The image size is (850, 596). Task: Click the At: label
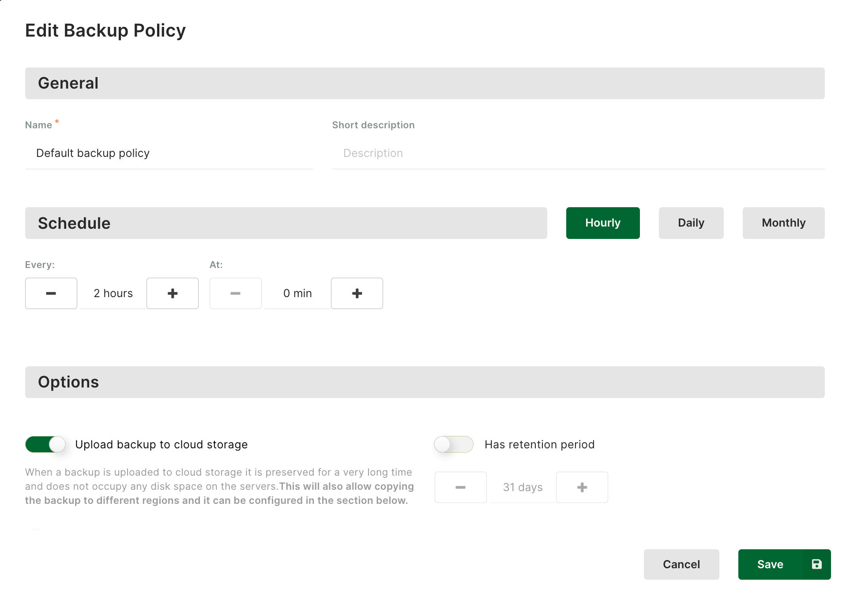coord(216,265)
